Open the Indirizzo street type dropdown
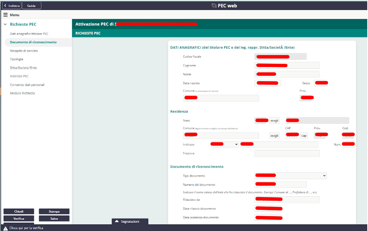 coord(225,144)
